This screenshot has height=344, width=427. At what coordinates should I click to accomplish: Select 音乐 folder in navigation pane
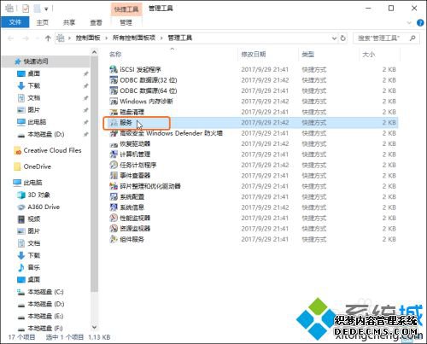click(x=34, y=267)
